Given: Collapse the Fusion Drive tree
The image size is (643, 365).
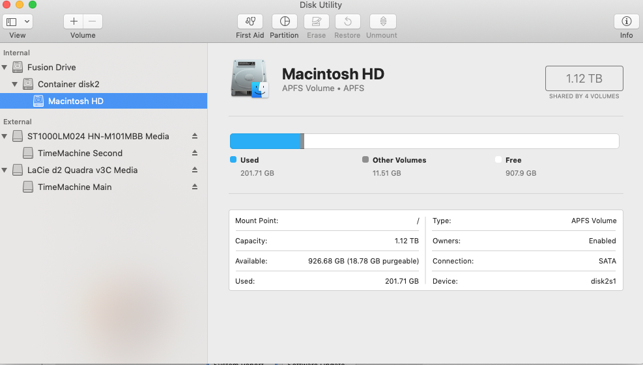Looking at the screenshot, I should [x=5, y=67].
